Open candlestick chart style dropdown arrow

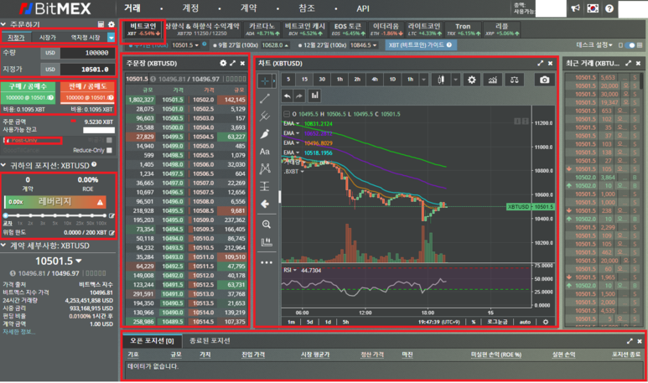click(x=455, y=80)
